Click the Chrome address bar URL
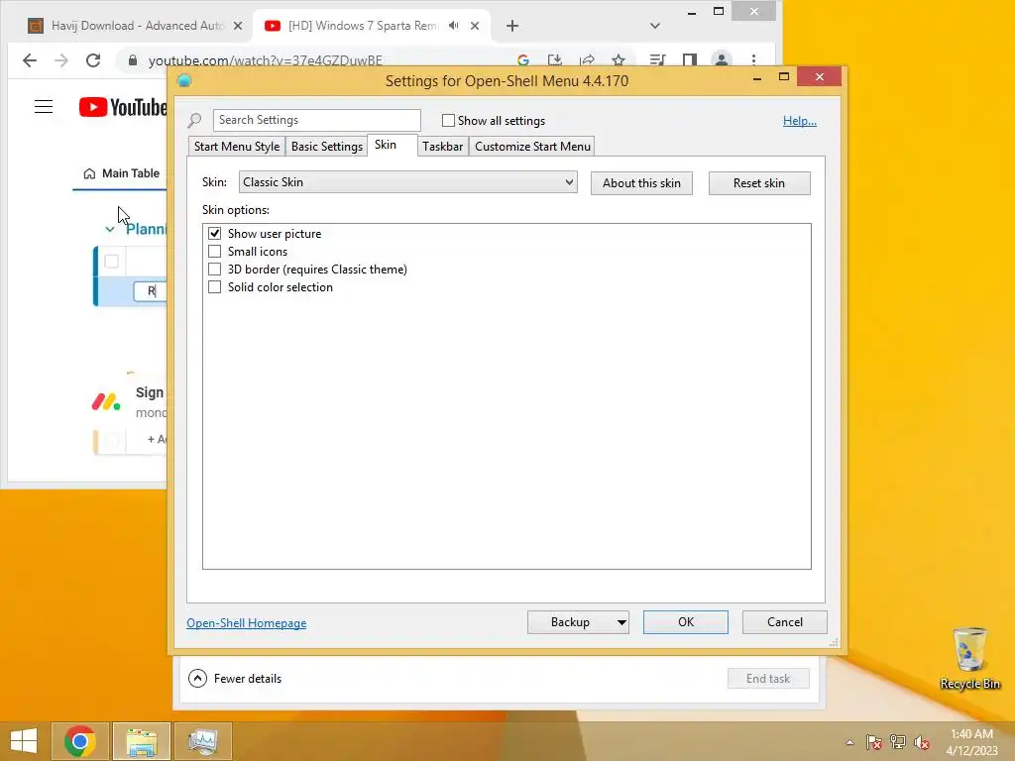The height and width of the screenshot is (761, 1015). point(266,60)
